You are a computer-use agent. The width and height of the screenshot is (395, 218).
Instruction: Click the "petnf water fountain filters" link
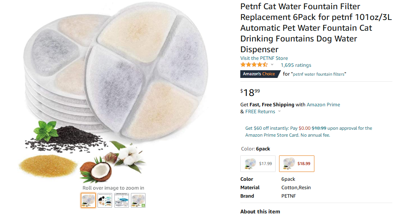pyautogui.click(x=319, y=74)
